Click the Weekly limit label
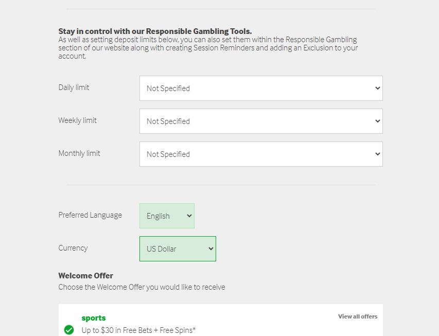Viewport: 439px width, 336px height. point(77,120)
